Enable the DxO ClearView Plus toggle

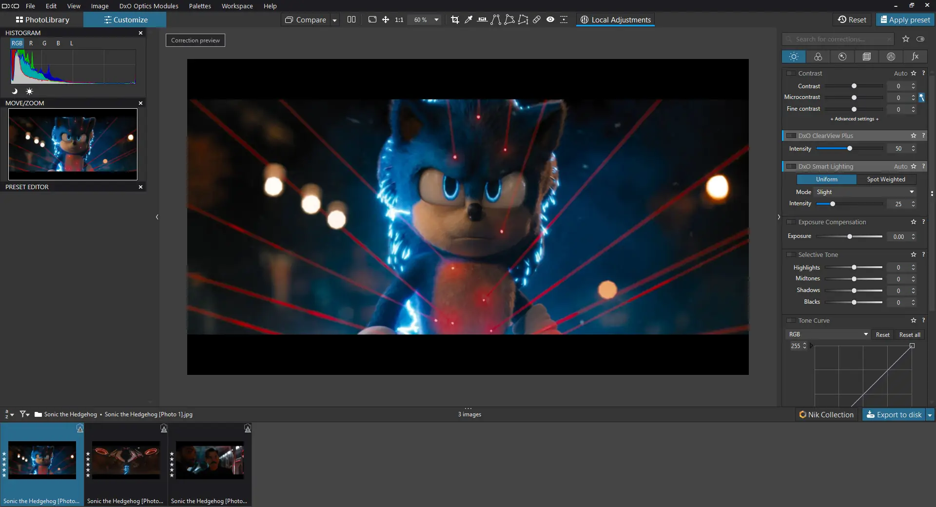point(791,136)
